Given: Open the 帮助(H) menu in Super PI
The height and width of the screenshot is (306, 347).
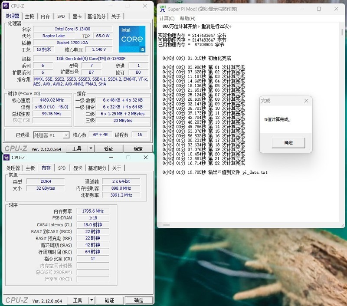Looking at the screenshot, I should coord(188,18).
